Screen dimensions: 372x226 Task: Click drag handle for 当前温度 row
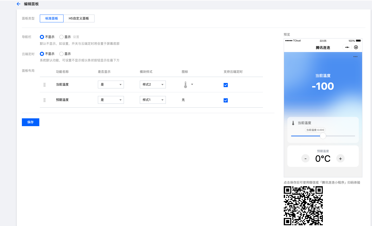[45, 85]
